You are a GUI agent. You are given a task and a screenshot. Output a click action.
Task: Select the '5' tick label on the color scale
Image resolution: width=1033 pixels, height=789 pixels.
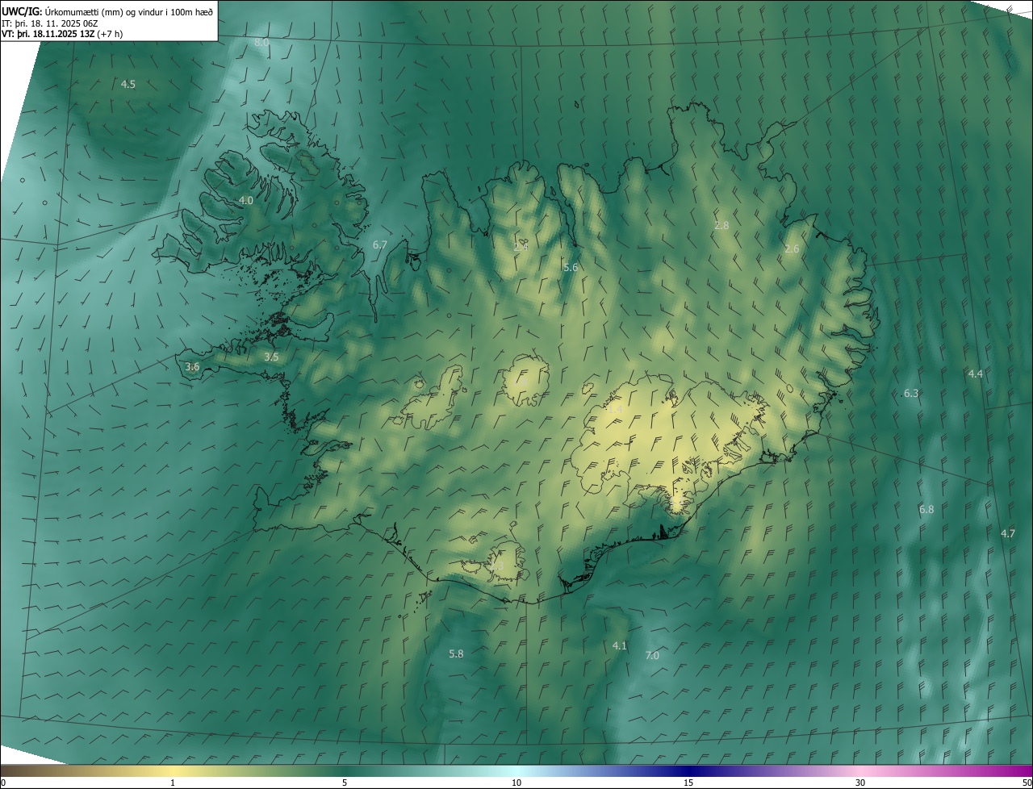tap(345, 783)
